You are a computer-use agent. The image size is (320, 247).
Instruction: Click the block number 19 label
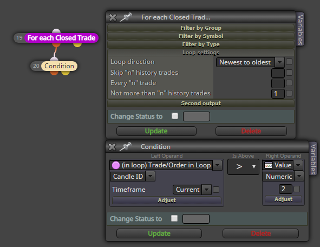(x=19, y=38)
